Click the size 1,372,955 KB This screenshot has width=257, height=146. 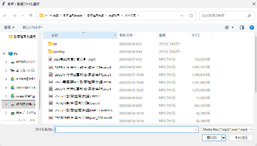coord(201,90)
